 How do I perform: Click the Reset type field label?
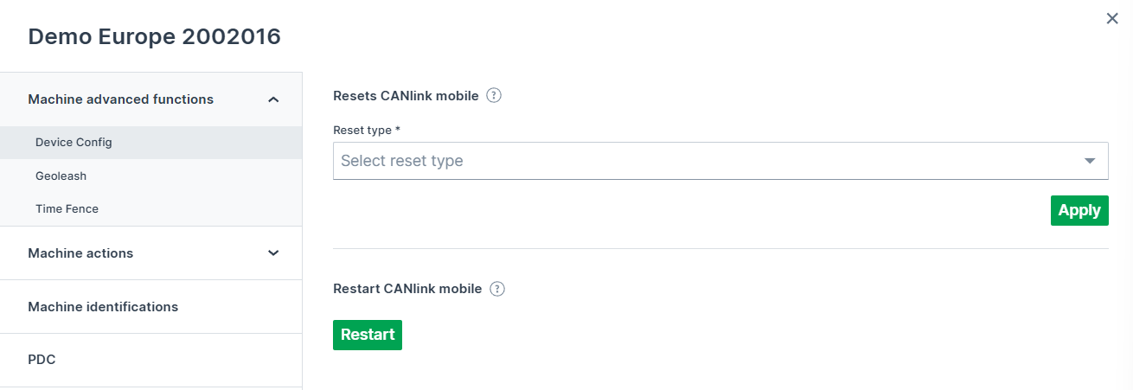[367, 130]
